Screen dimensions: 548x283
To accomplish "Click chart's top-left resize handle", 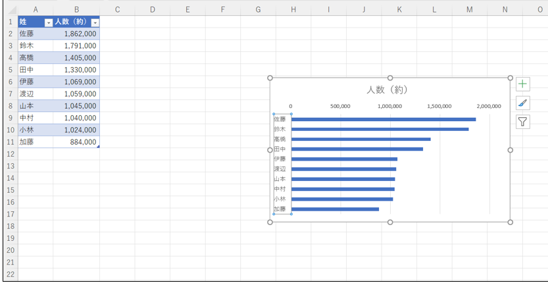I will click(270, 78).
